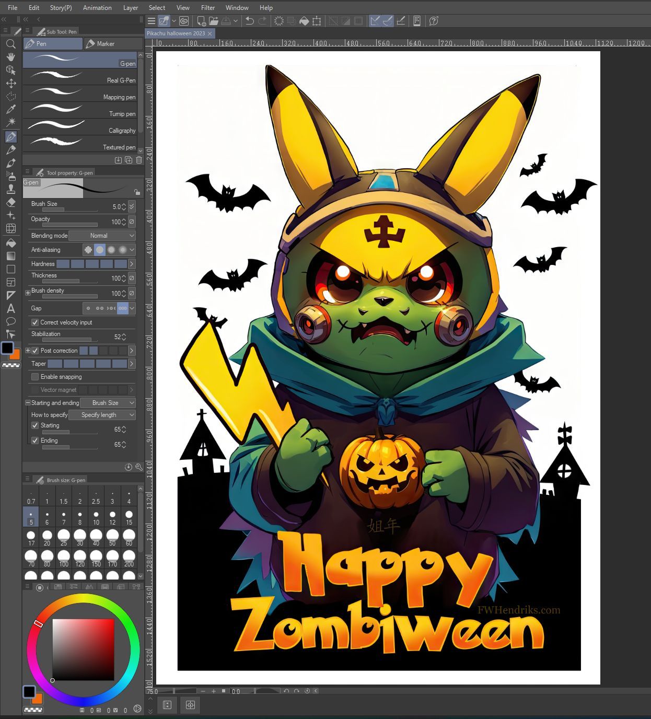Expand the Hardness options arrow
The height and width of the screenshot is (719, 651).
[132, 264]
